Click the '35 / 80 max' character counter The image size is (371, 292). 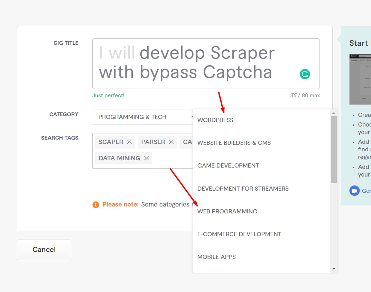(305, 95)
